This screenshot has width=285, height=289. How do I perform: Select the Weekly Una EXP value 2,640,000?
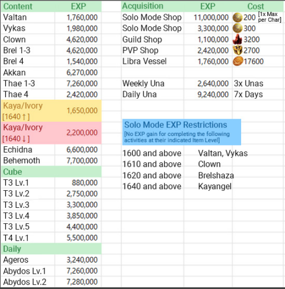213,83
